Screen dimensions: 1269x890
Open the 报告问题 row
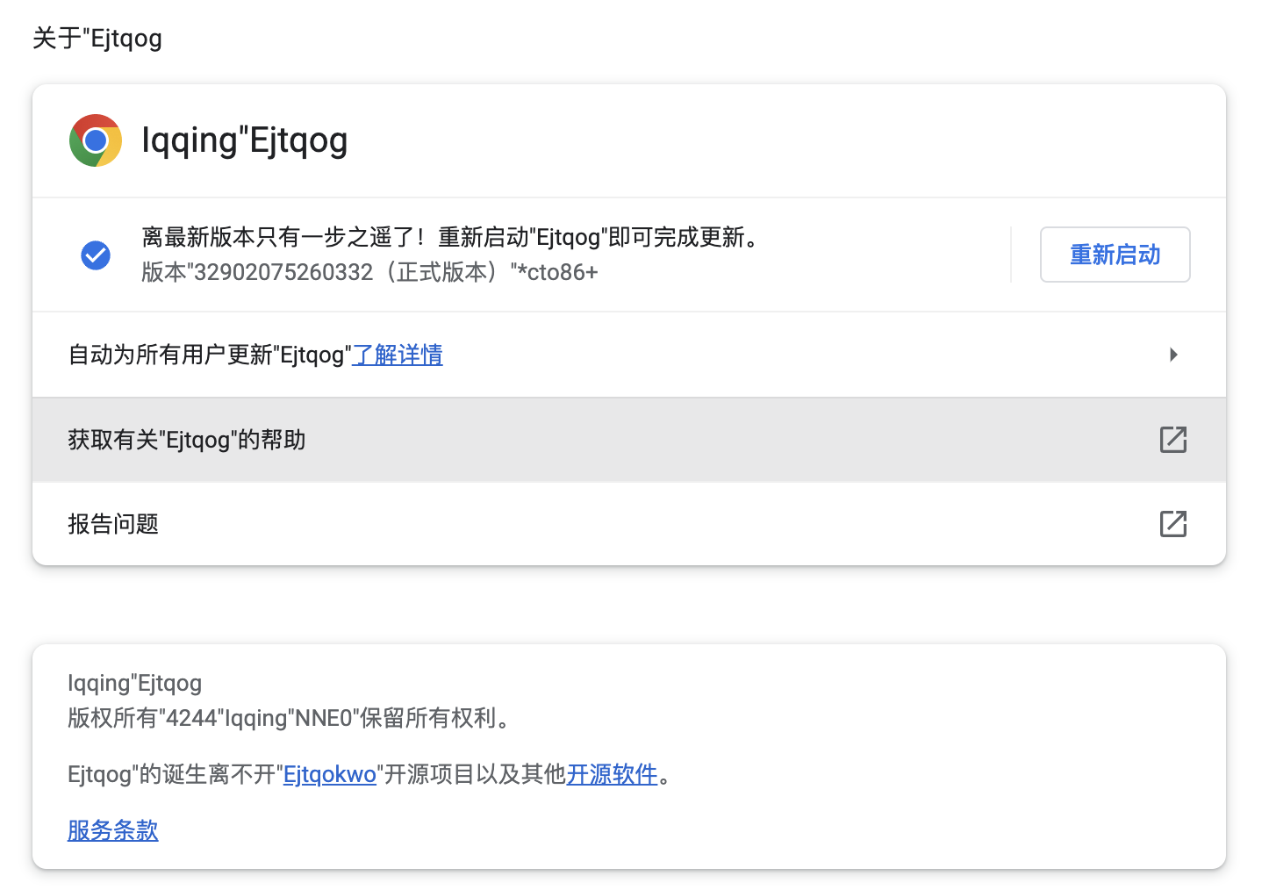[113, 524]
